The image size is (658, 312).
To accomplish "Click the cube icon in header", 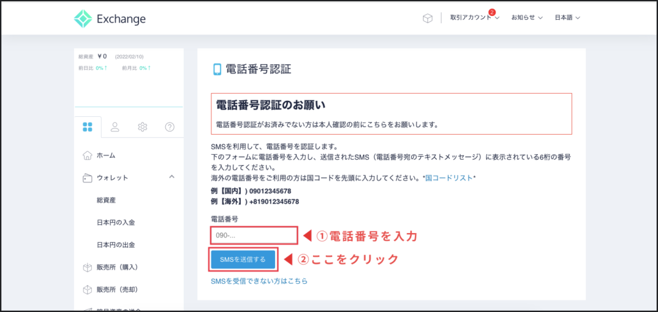I will [x=427, y=18].
